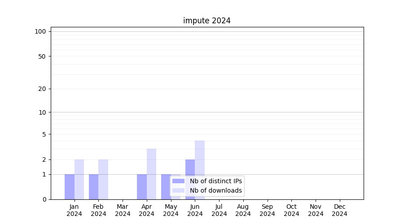
Task: Pick the April downloads bar
Action: (151, 174)
